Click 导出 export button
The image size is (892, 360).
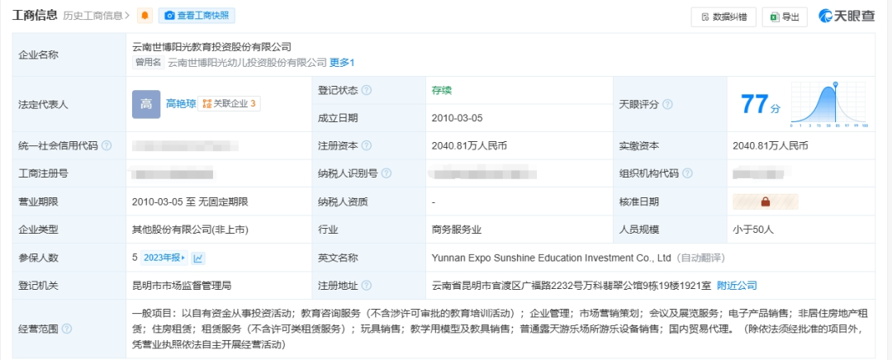coord(785,17)
